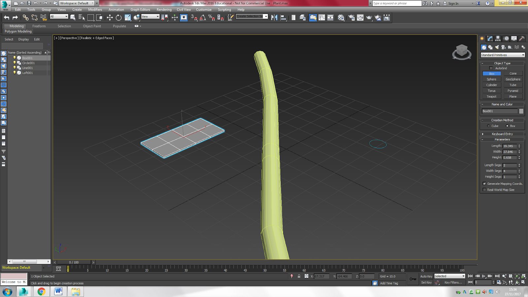Open the reference coordinate View dropdown
Screen dimensions: 528x297
pyautogui.click(x=150, y=16)
